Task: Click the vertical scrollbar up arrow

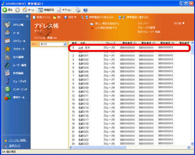Action: point(192,43)
